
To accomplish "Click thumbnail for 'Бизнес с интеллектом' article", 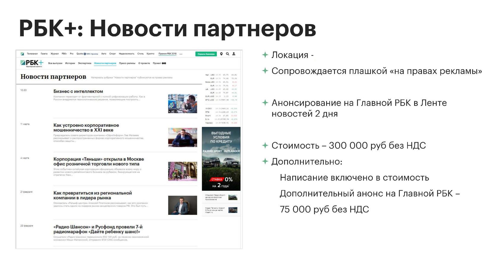I will pyautogui.click(x=183, y=104).
